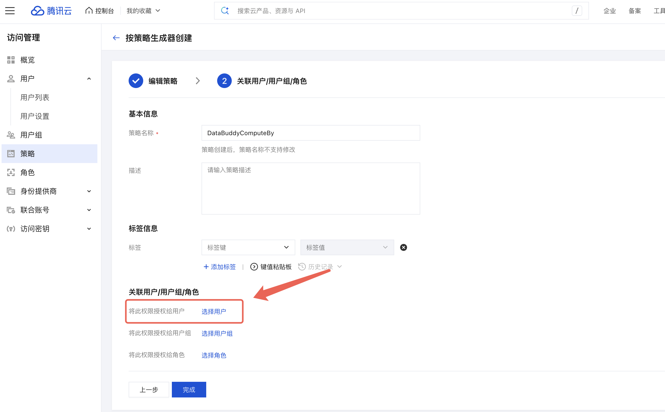Open the 标签键 dropdown

tap(248, 247)
